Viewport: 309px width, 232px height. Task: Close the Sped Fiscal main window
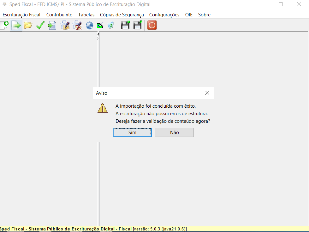(x=299, y=4)
